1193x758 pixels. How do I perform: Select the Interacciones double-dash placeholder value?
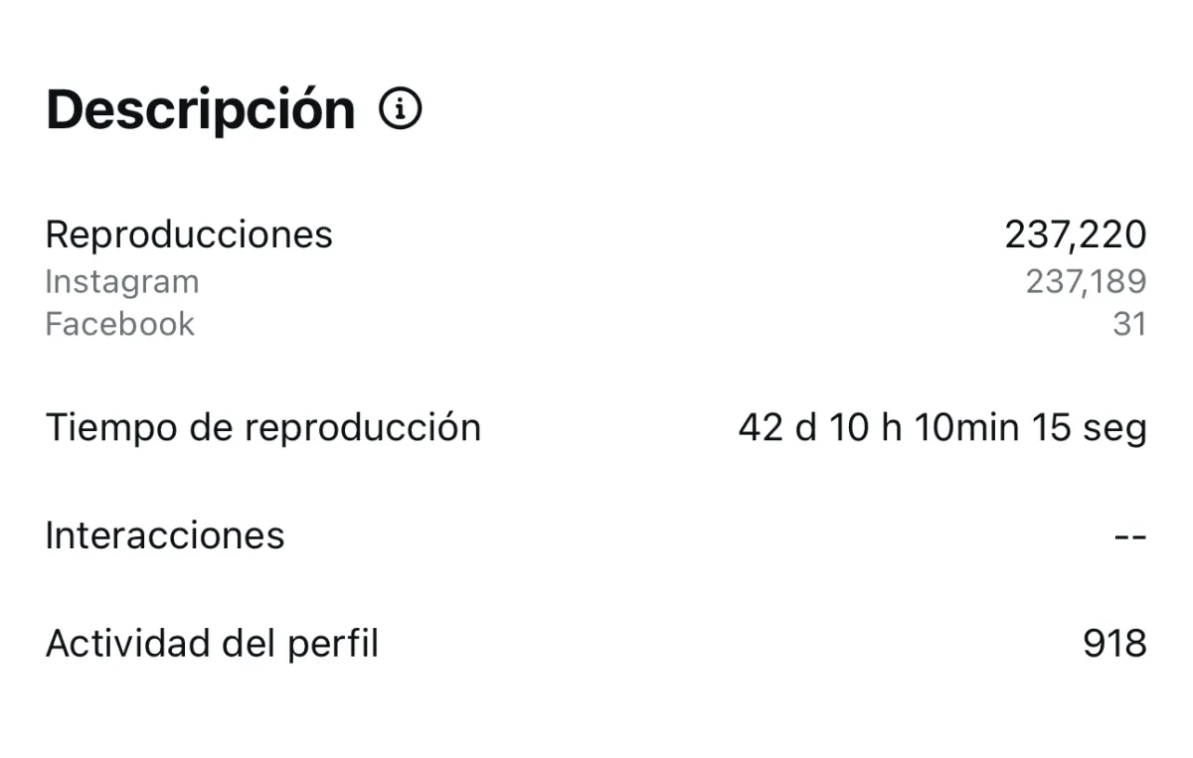(1130, 536)
